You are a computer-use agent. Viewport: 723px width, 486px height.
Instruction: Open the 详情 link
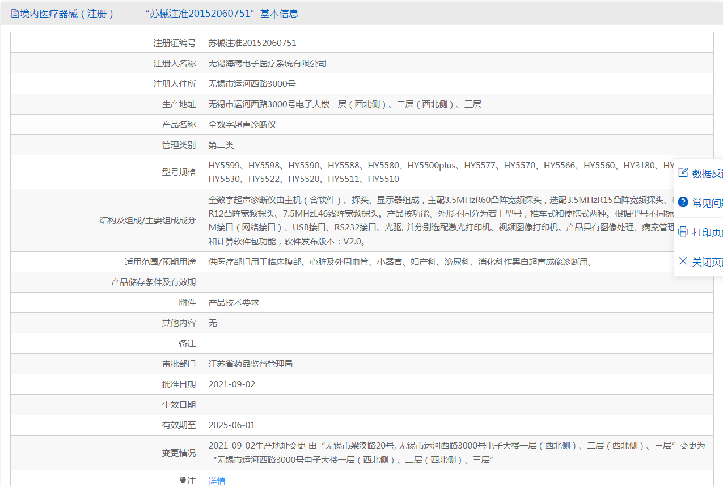[217, 481]
